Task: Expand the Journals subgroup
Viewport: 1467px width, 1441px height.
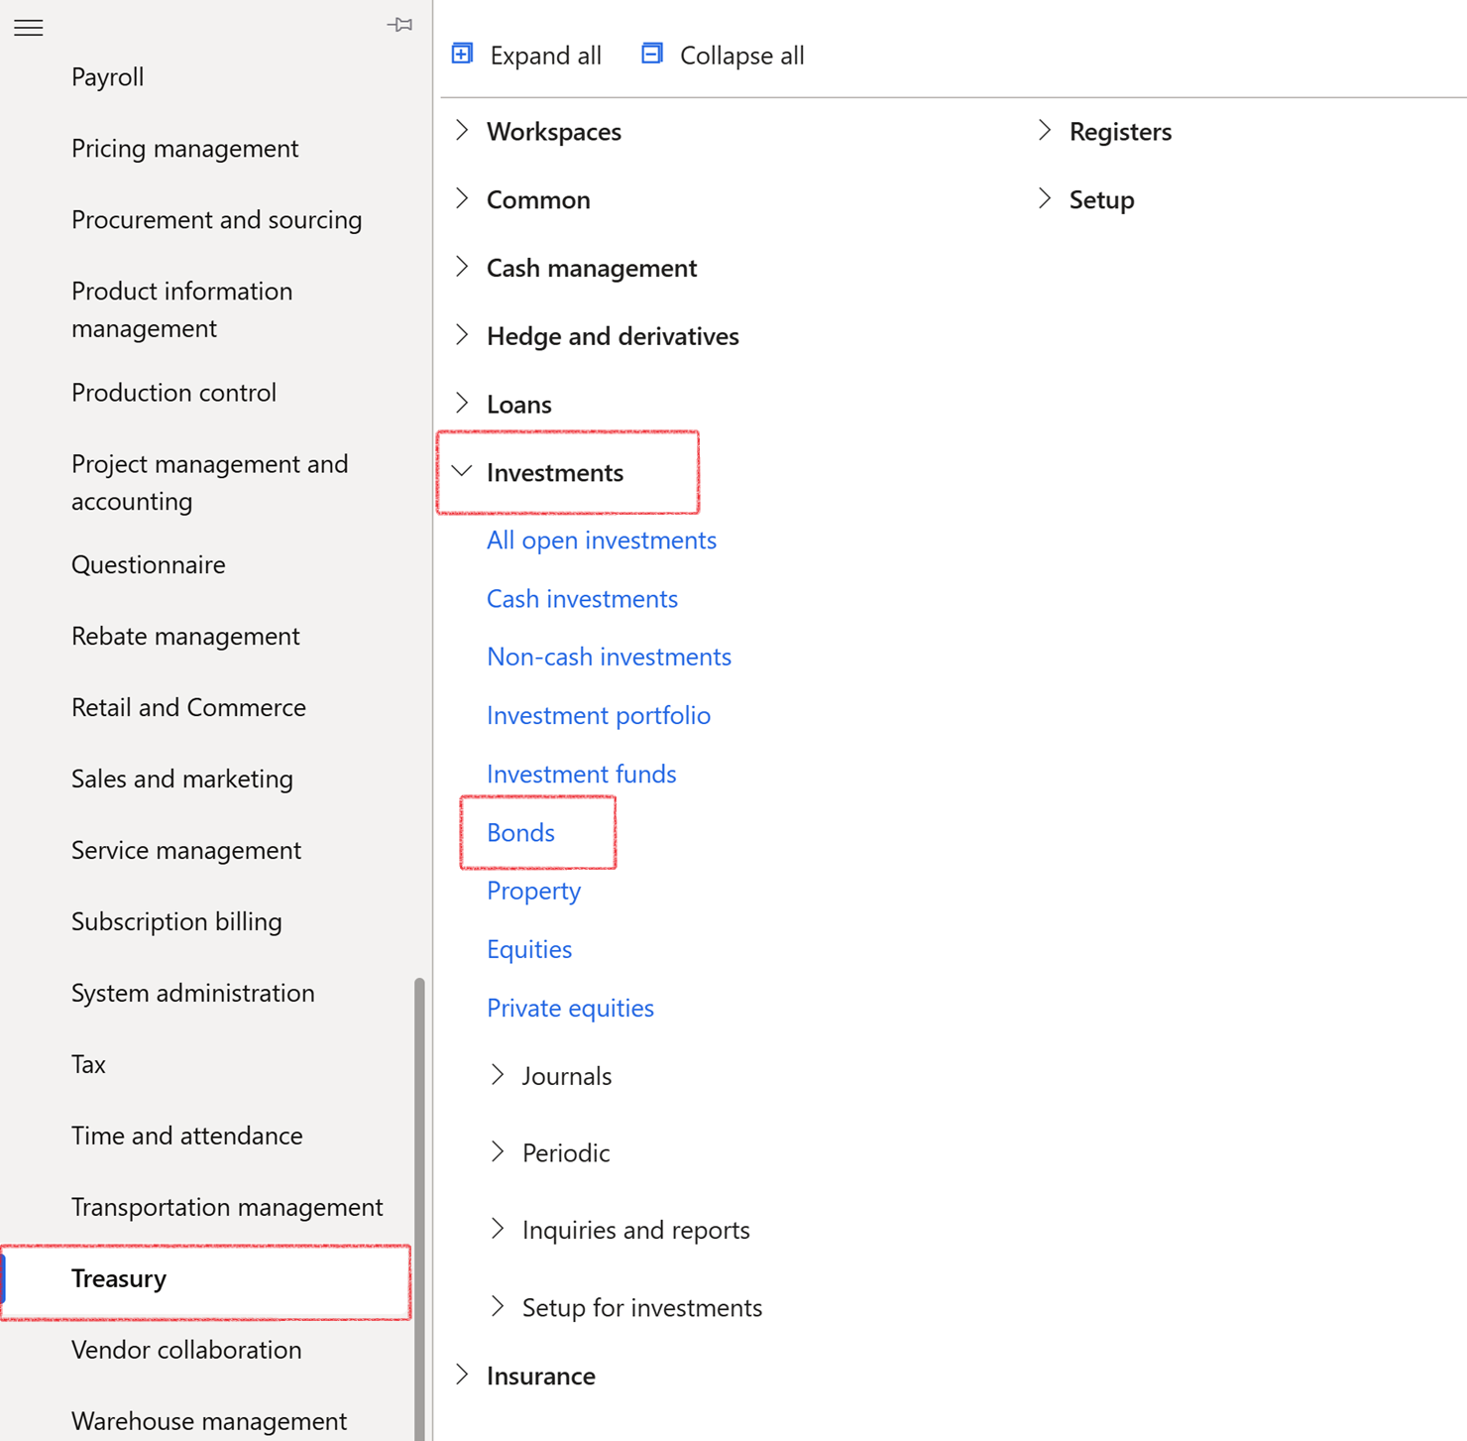Action: click(x=498, y=1075)
